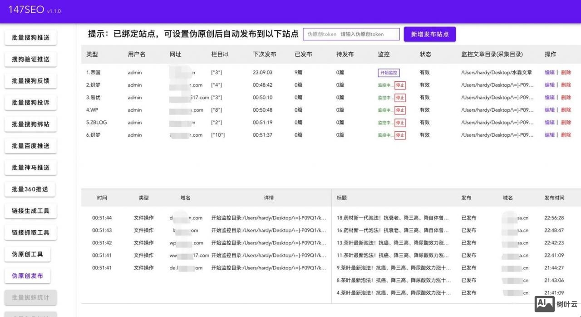Delete the 5.ZBLOG site entry
Image resolution: width=581 pixels, height=317 pixels.
click(x=566, y=122)
